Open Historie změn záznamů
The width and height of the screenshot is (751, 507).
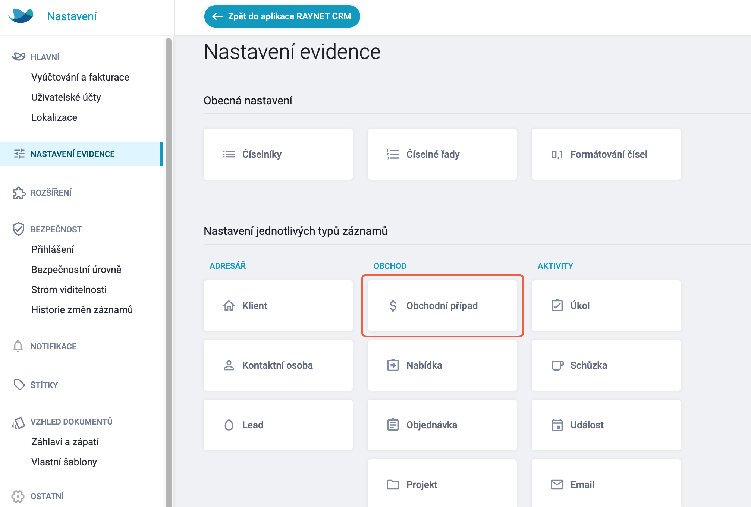tap(82, 310)
